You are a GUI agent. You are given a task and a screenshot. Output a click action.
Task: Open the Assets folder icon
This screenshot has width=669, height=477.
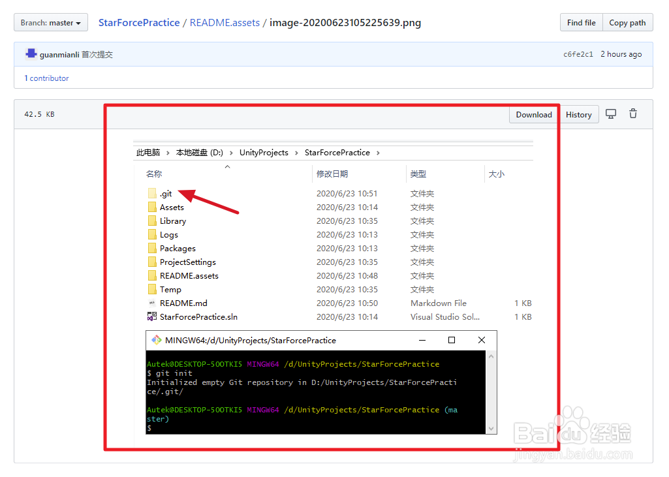(152, 207)
